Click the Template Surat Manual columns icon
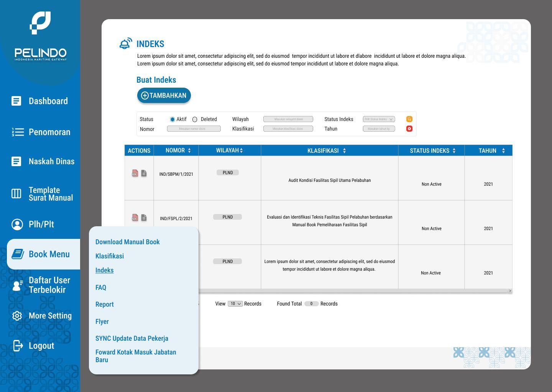The image size is (552, 392). pos(16,194)
